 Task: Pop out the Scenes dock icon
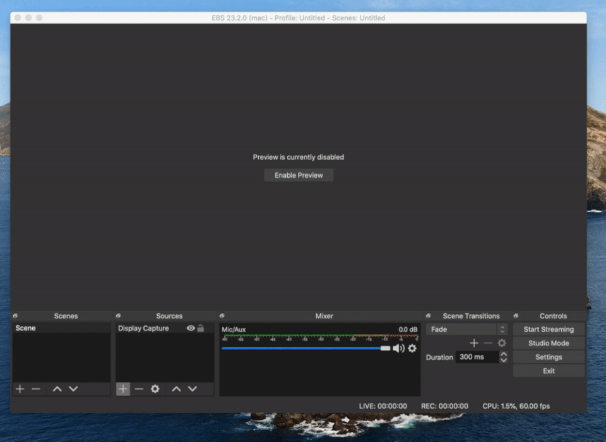tap(15, 316)
